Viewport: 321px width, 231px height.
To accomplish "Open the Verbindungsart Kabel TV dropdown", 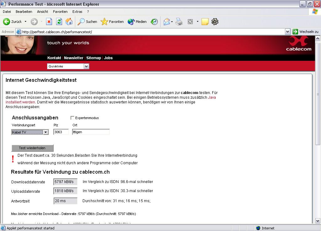I will (46, 132).
